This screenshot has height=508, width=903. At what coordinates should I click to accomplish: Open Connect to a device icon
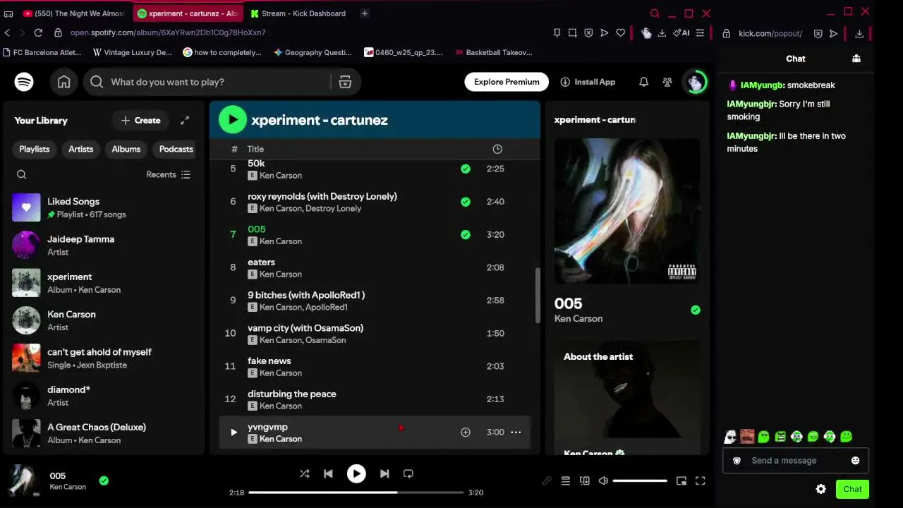point(584,481)
